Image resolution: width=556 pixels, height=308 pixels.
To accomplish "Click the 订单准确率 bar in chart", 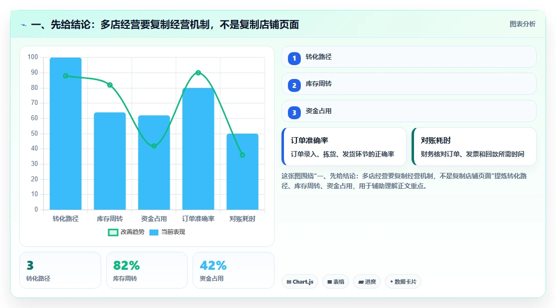I will pyautogui.click(x=198, y=149).
